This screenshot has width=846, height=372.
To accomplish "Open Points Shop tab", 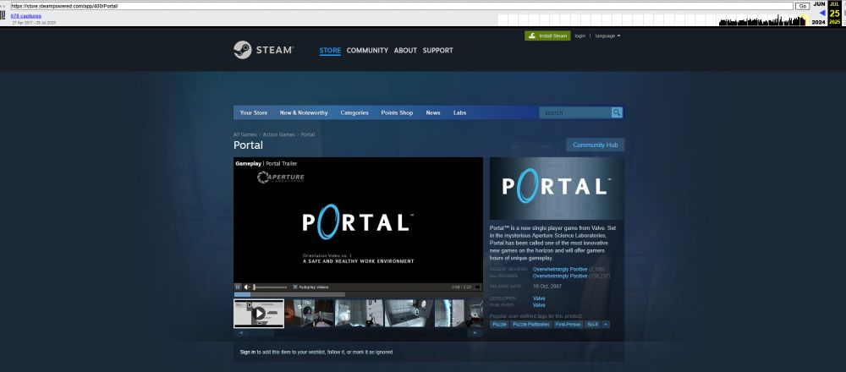I will [397, 112].
